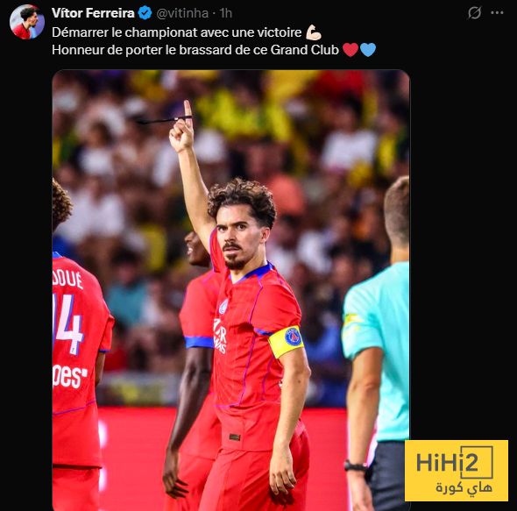Open the Vítor Ferreira display name link
This screenshot has width=517, height=511.
[93, 13]
